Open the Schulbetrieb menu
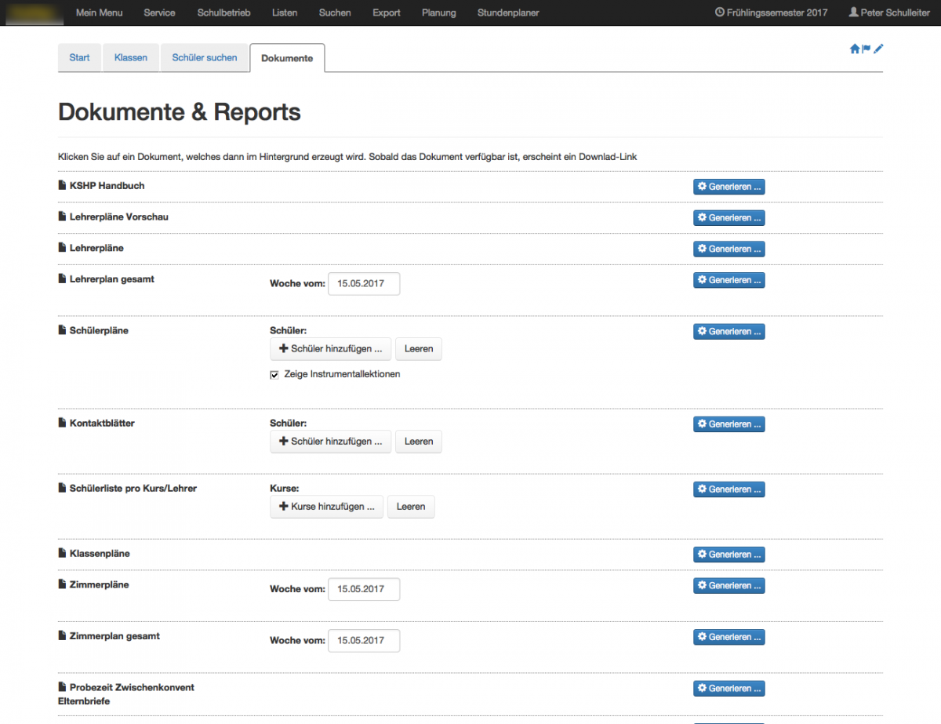The image size is (941, 724). pos(223,13)
